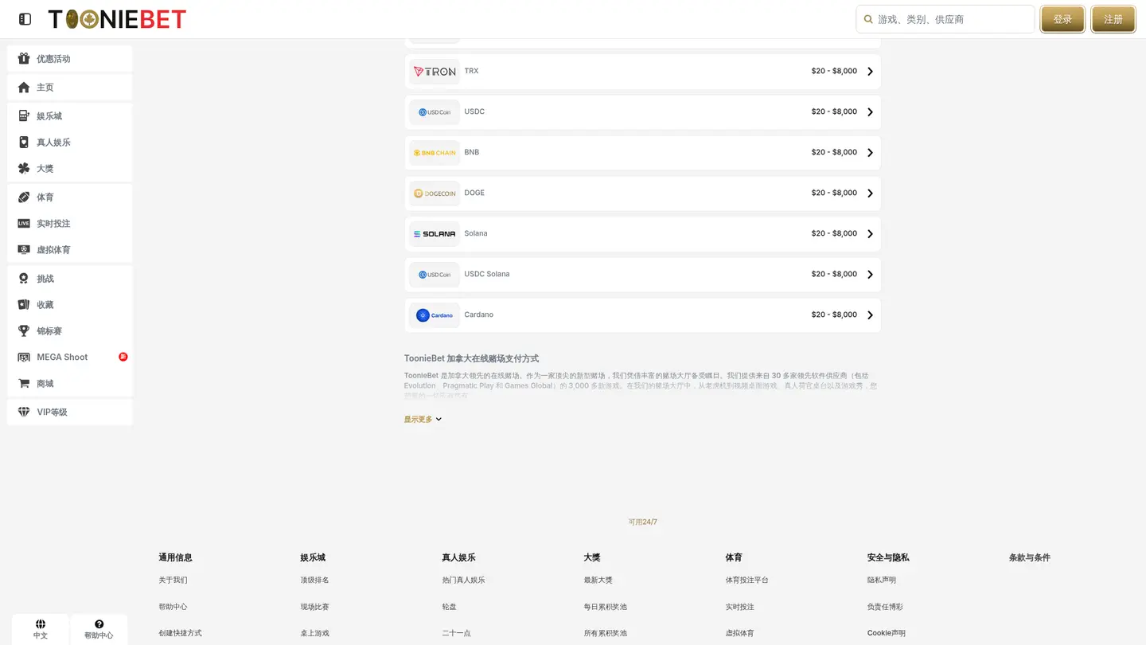Open the ToonieBet logo homepage
The image size is (1146, 645).
pos(117,19)
